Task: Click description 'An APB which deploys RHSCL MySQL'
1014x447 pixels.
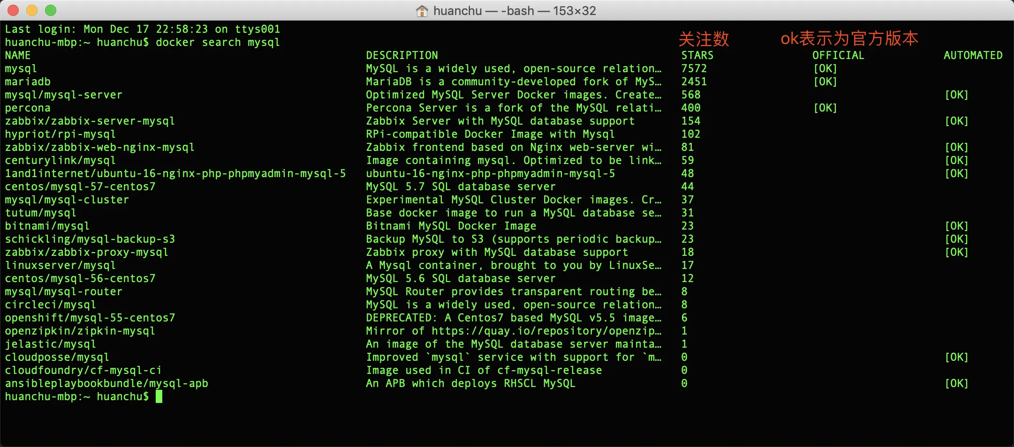Action: point(470,383)
